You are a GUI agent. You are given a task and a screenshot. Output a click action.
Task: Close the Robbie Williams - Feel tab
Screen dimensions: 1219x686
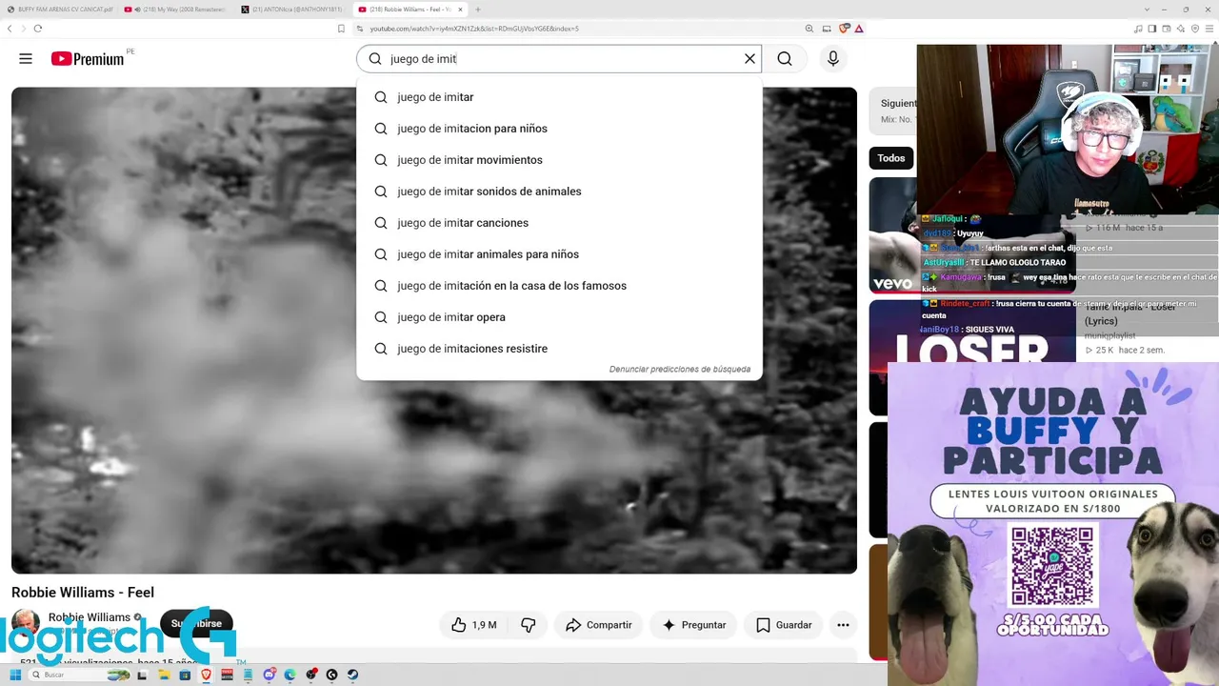point(460,10)
